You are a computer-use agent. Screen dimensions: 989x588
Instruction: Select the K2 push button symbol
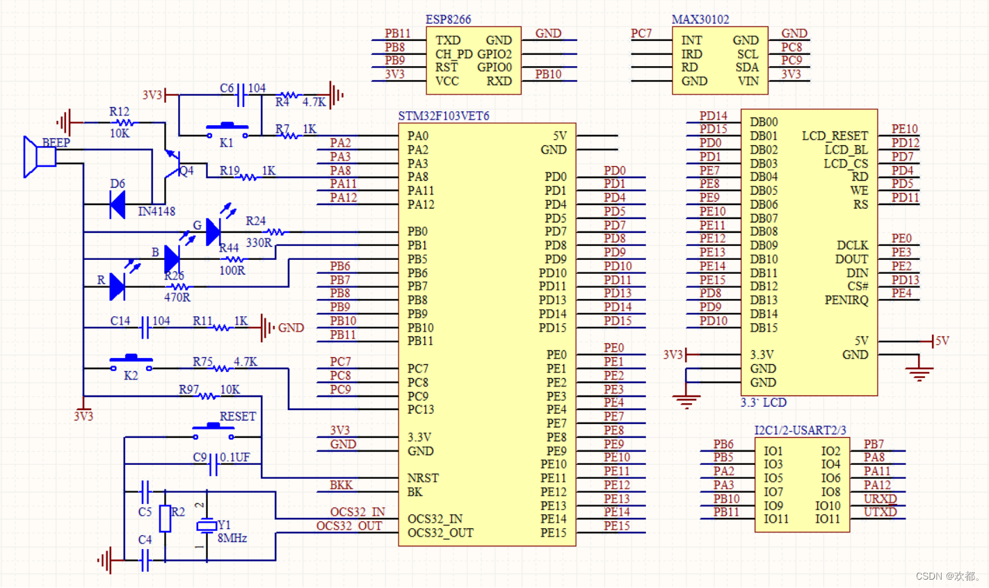point(131,363)
